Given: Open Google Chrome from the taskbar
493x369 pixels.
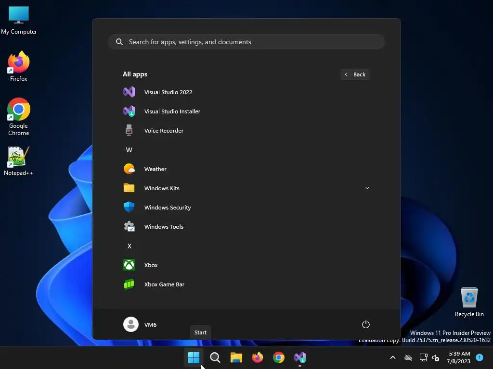Looking at the screenshot, I should [279, 357].
